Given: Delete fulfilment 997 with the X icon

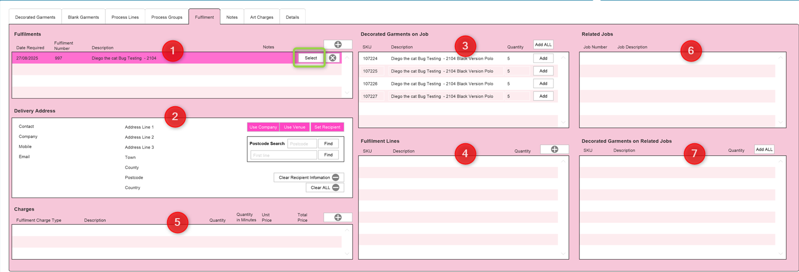Looking at the screenshot, I should [x=333, y=58].
